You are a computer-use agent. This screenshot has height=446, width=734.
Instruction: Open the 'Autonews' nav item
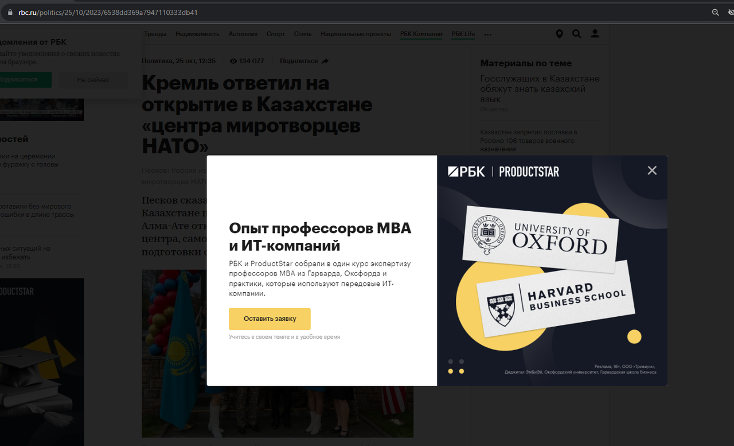[243, 34]
